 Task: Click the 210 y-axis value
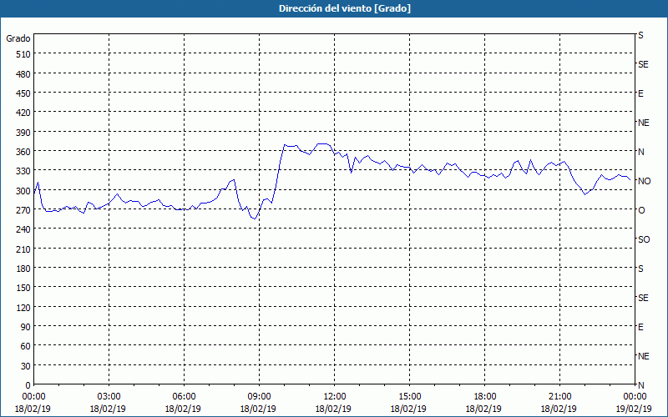click(x=23, y=249)
